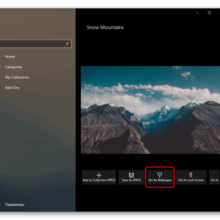Click the floppy disk Save As icon

point(131,175)
